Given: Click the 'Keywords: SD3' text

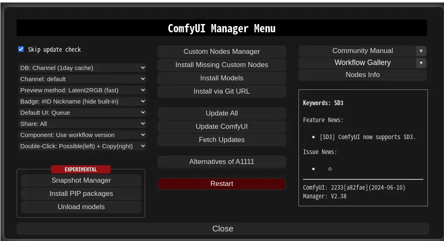Looking at the screenshot, I should pyautogui.click(x=323, y=103).
